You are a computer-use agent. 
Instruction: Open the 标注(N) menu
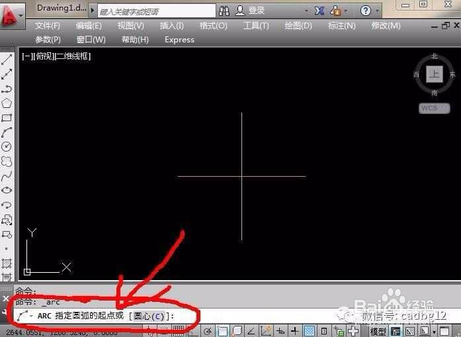[x=342, y=26]
